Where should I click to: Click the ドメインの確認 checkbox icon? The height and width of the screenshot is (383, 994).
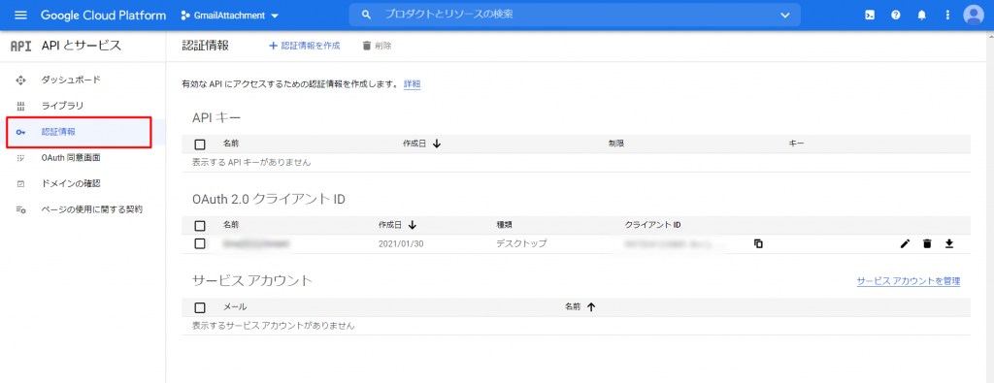pos(20,183)
